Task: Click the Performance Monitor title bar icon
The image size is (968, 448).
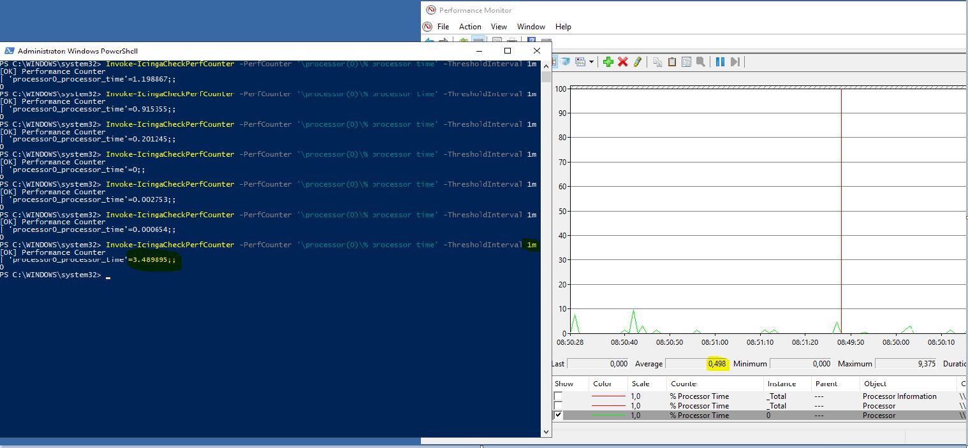Action: [x=431, y=10]
